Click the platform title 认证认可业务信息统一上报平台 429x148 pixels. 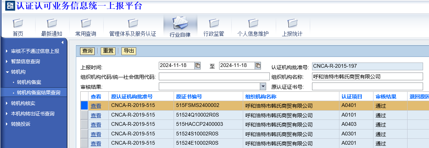click(x=79, y=6)
